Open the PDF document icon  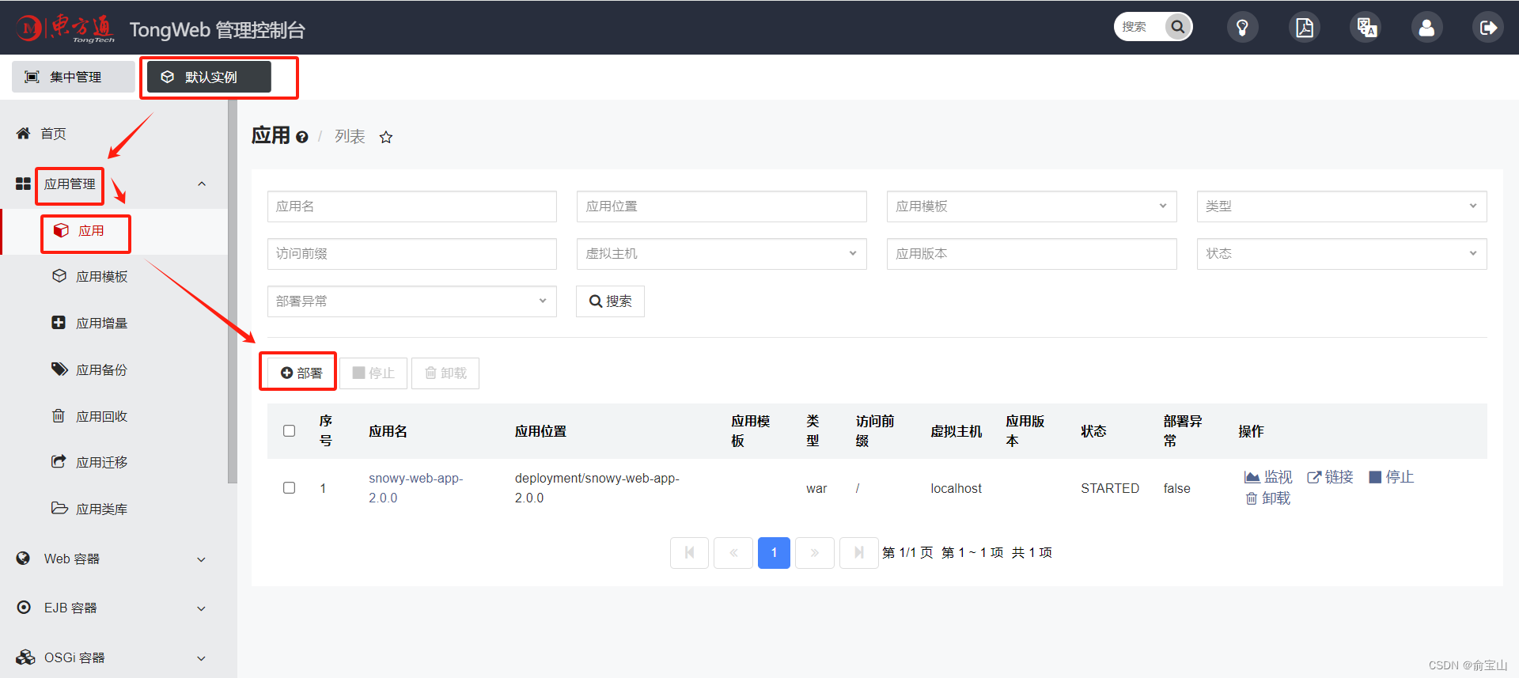[1304, 28]
